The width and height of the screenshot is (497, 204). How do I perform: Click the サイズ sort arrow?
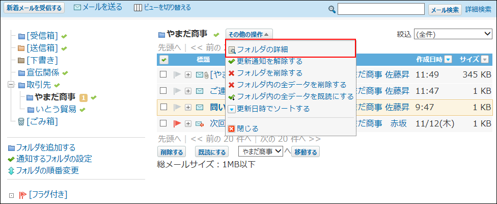[x=485, y=59]
